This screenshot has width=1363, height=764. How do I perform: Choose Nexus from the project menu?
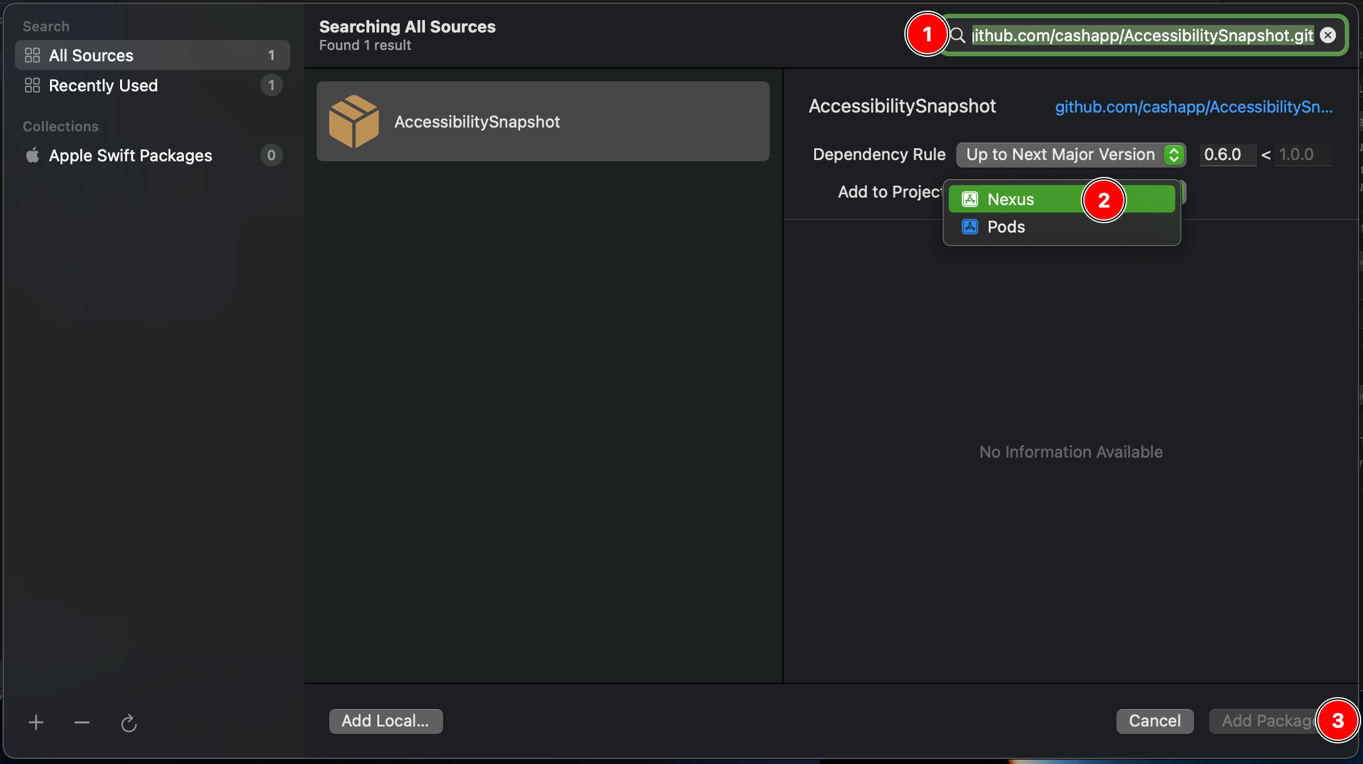click(1062, 199)
